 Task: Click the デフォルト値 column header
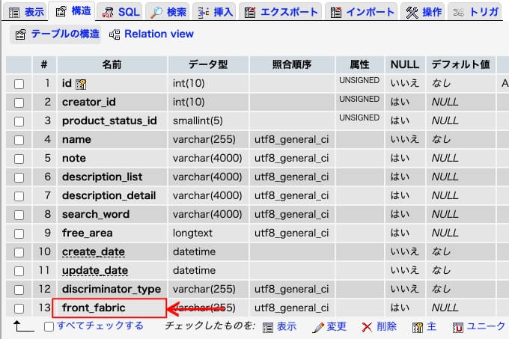pyautogui.click(x=460, y=64)
